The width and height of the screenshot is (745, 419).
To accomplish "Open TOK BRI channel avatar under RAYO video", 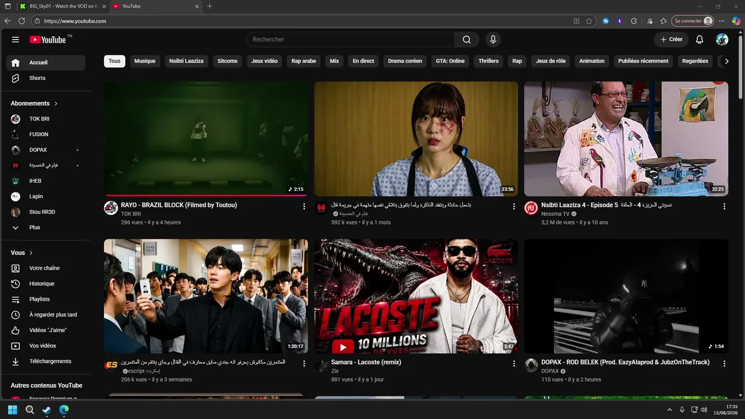I will (111, 208).
